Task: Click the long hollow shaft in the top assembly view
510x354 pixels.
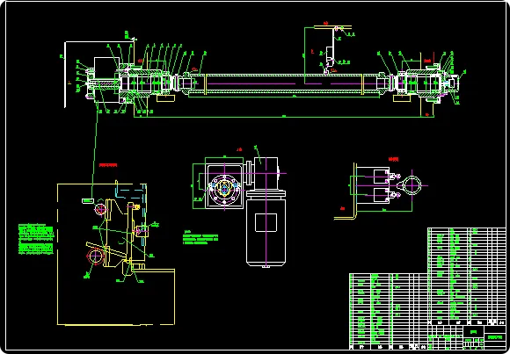Action: (x=284, y=84)
